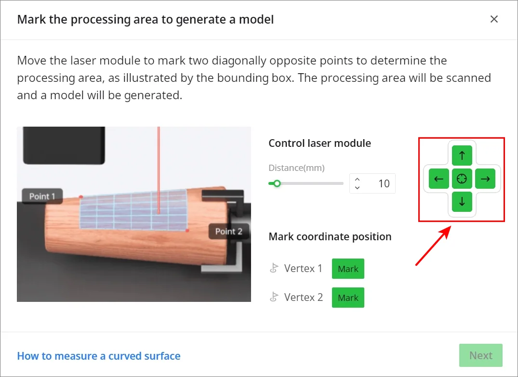Click the Distance slider handle
This screenshot has height=377, width=518.
277,183
